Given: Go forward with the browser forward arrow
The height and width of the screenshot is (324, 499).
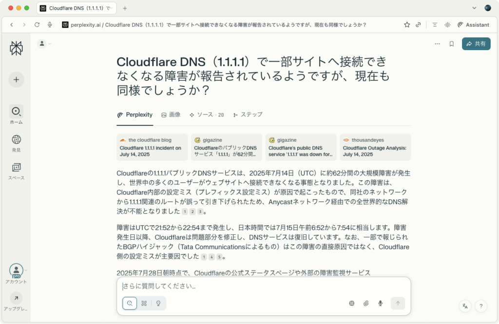Looking at the screenshot, I should pyautogui.click(x=24, y=25).
